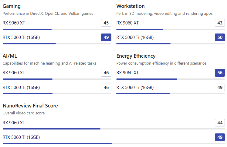Click the 3D modeling and rendering apps description
The height and width of the screenshot is (147, 227).
point(164,14)
